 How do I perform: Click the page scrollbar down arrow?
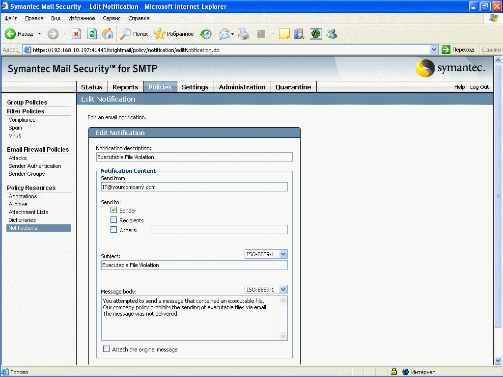click(x=498, y=361)
